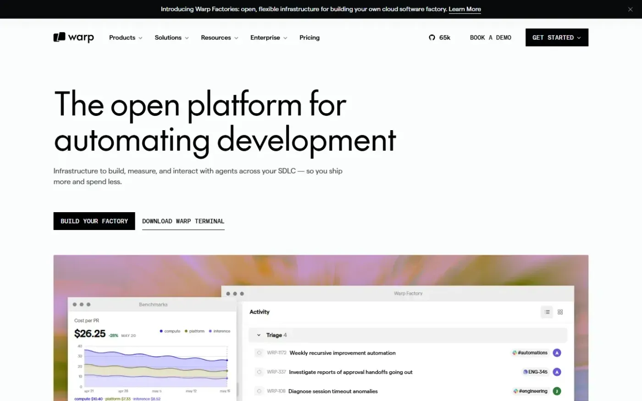Click the Build Your Factory button
This screenshot has width=642, height=401.
pyautogui.click(x=94, y=221)
